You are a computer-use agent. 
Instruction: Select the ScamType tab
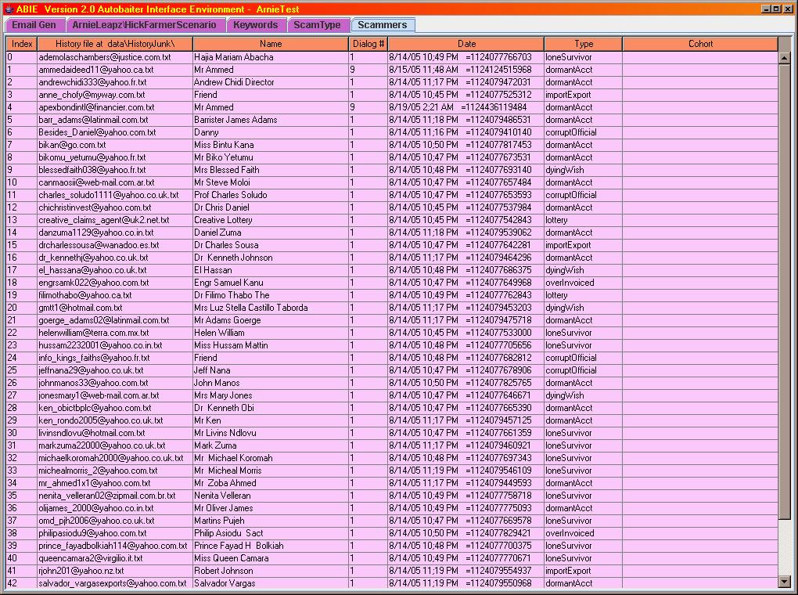pos(317,25)
